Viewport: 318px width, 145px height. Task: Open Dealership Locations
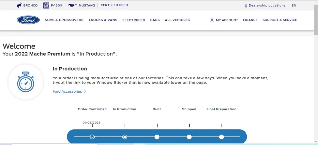click(x=267, y=6)
